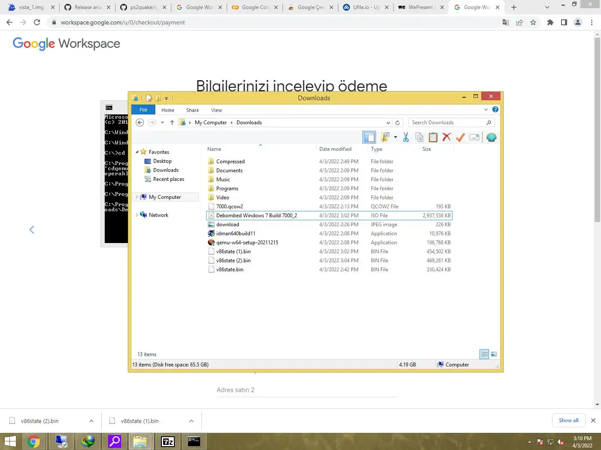Open recent locations dropdown beside Forward
This screenshot has width=601, height=450.
[162, 123]
